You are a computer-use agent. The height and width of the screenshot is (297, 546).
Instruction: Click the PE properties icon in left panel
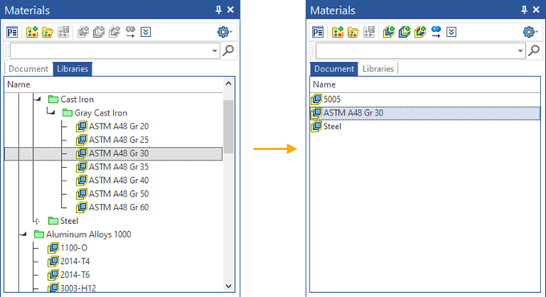coord(12,32)
